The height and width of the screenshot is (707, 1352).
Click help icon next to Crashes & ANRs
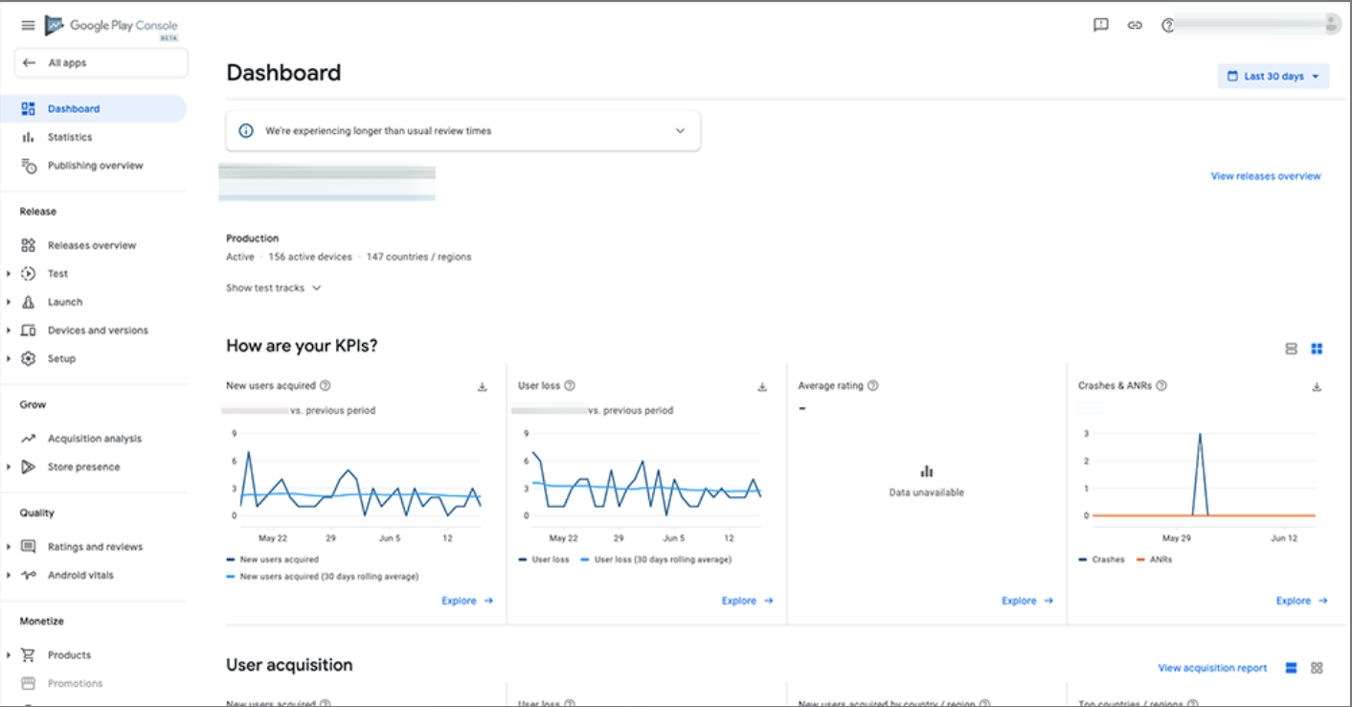(x=1161, y=386)
